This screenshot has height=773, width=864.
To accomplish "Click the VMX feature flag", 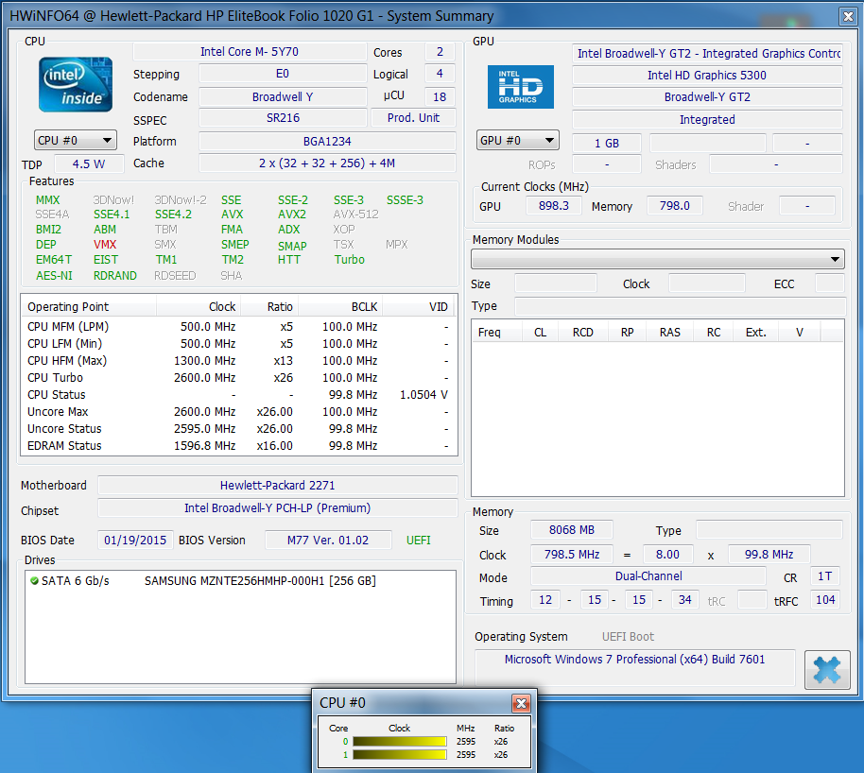I will [105, 245].
